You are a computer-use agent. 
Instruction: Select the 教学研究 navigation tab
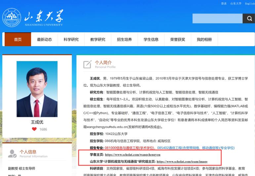click(98, 40)
